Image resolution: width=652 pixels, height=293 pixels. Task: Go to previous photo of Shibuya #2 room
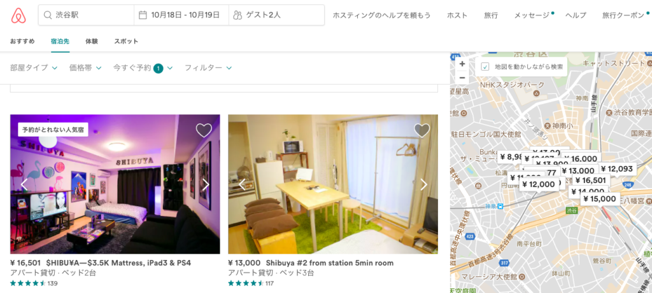pos(242,185)
